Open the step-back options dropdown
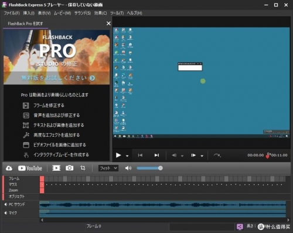The height and width of the screenshot is (233, 293). coord(182,156)
